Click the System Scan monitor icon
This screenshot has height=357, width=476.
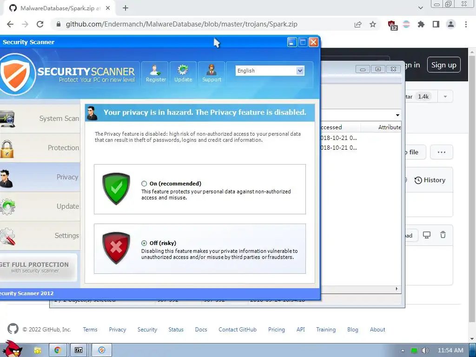pos(7,119)
